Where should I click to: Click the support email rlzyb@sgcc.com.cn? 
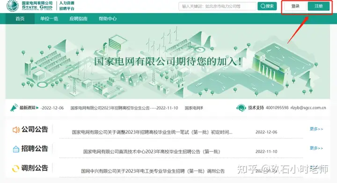tap(308, 108)
